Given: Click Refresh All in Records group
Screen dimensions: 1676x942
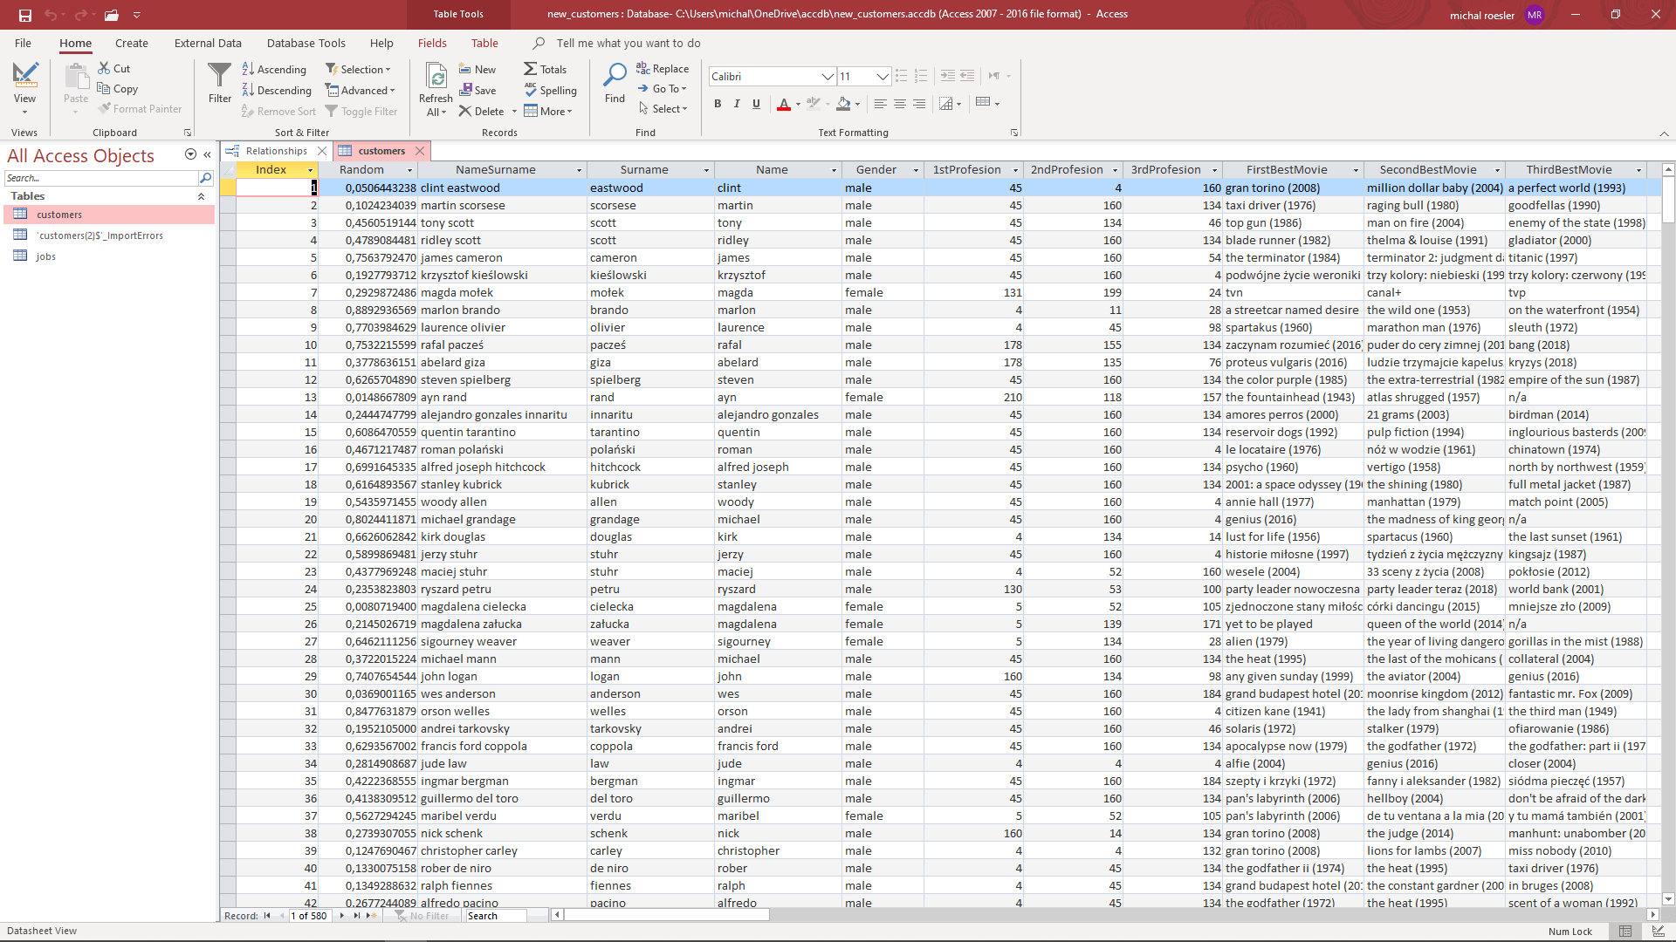Looking at the screenshot, I should point(436,87).
